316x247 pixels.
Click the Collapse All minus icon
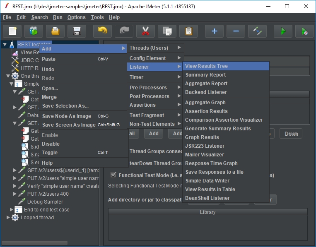pos(236,31)
